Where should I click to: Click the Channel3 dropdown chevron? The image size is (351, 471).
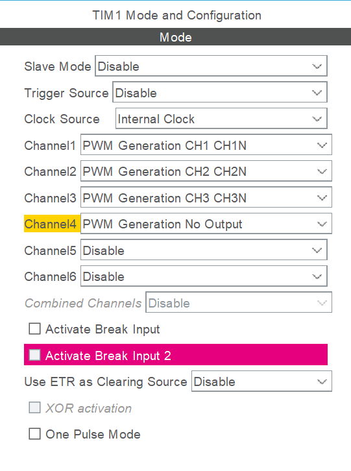click(322, 198)
